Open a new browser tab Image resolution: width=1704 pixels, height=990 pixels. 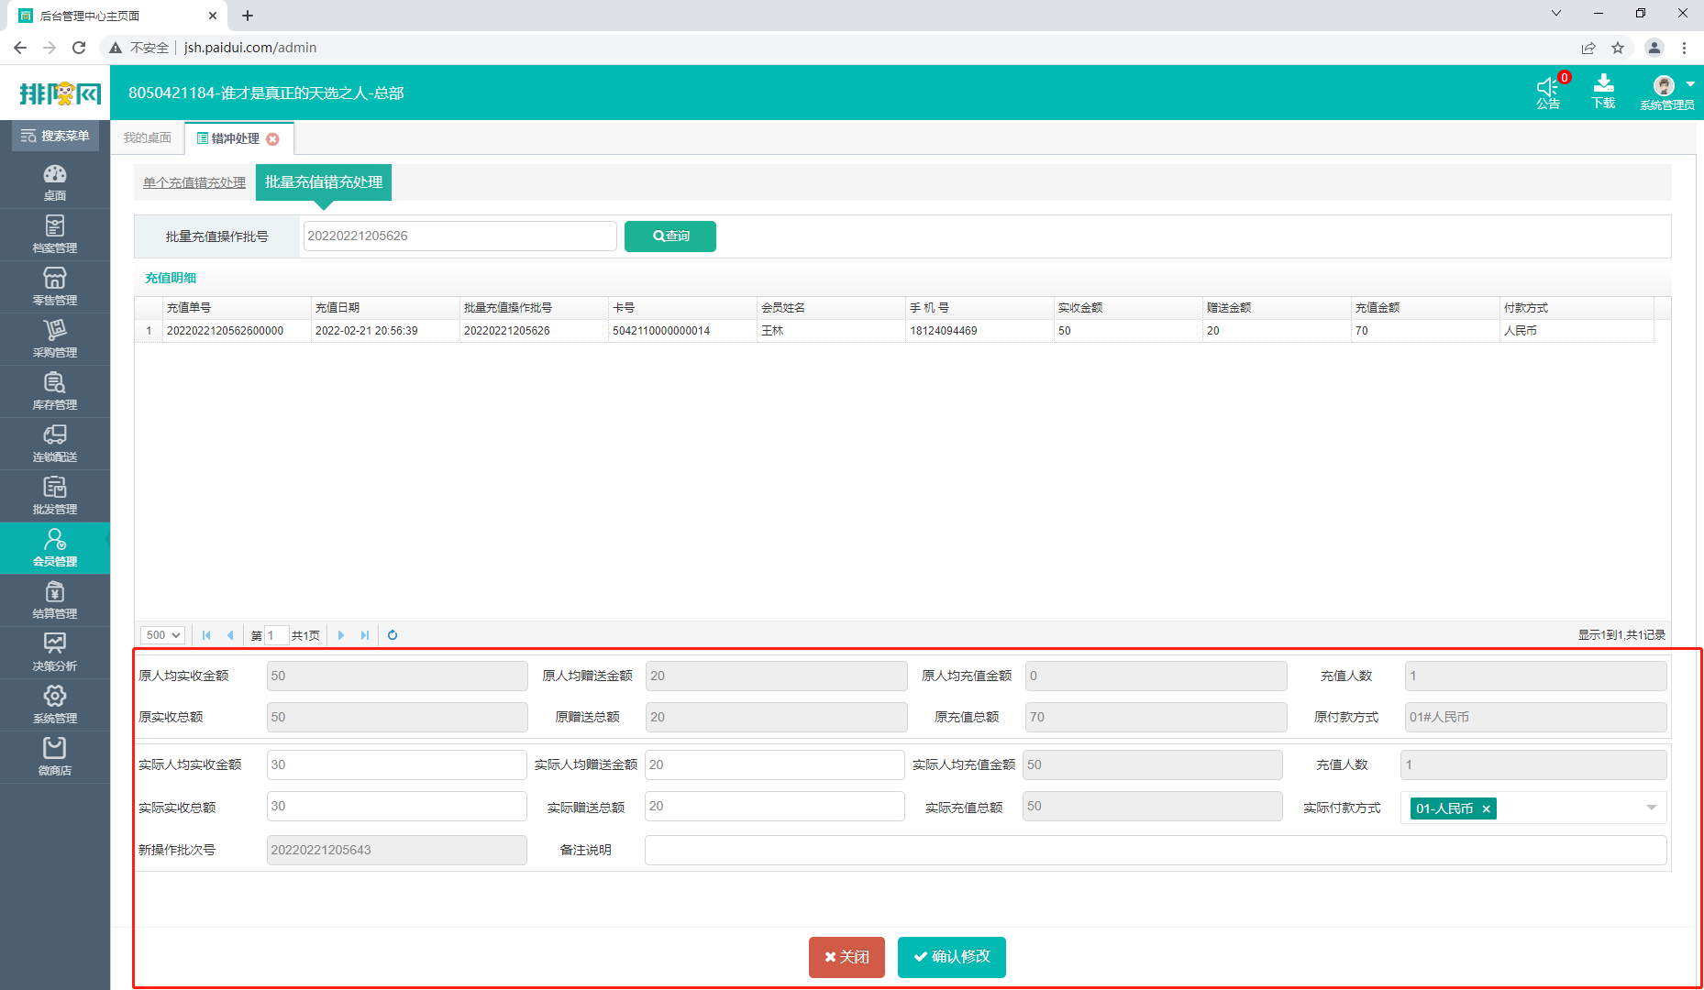248,16
